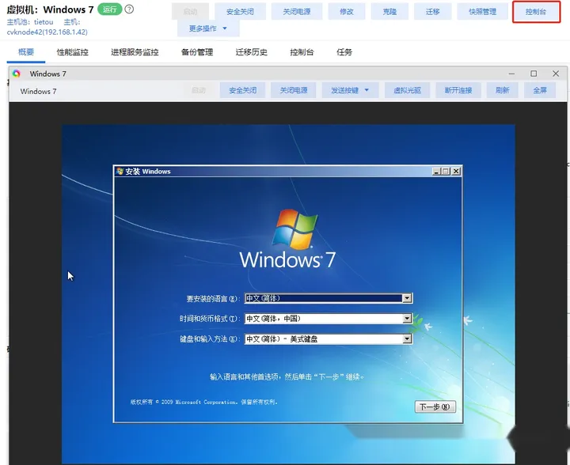This screenshot has height=465, width=570.
Task: Switch to the 概要 tab
Action: pos(26,52)
